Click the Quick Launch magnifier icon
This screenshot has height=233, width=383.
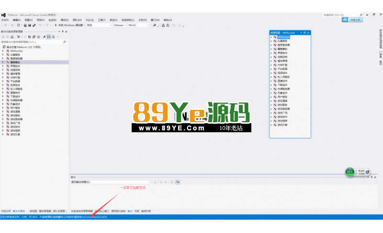click(x=361, y=15)
